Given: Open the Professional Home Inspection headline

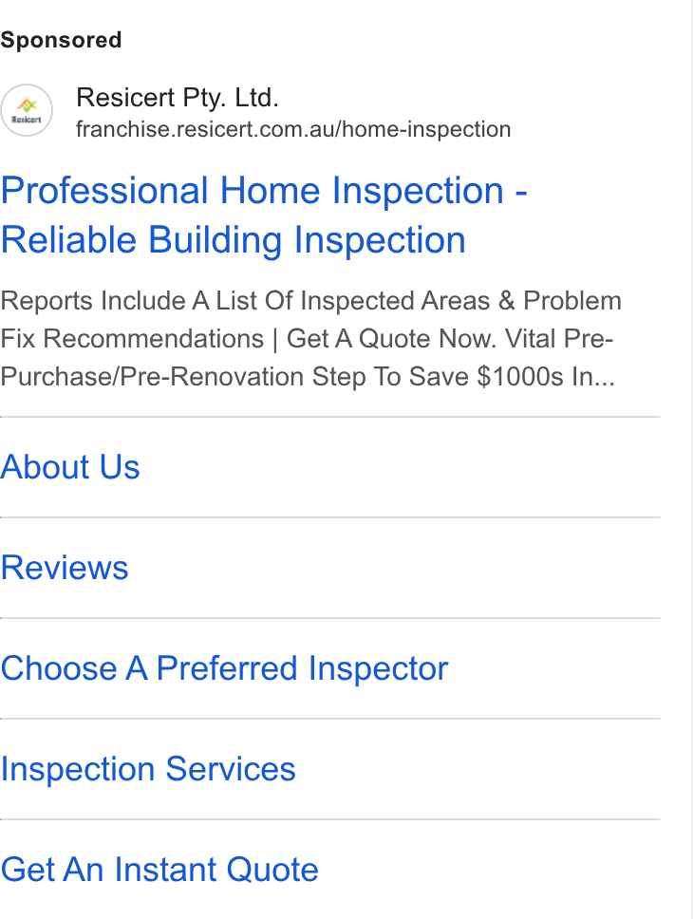Looking at the screenshot, I should pyautogui.click(x=264, y=191).
